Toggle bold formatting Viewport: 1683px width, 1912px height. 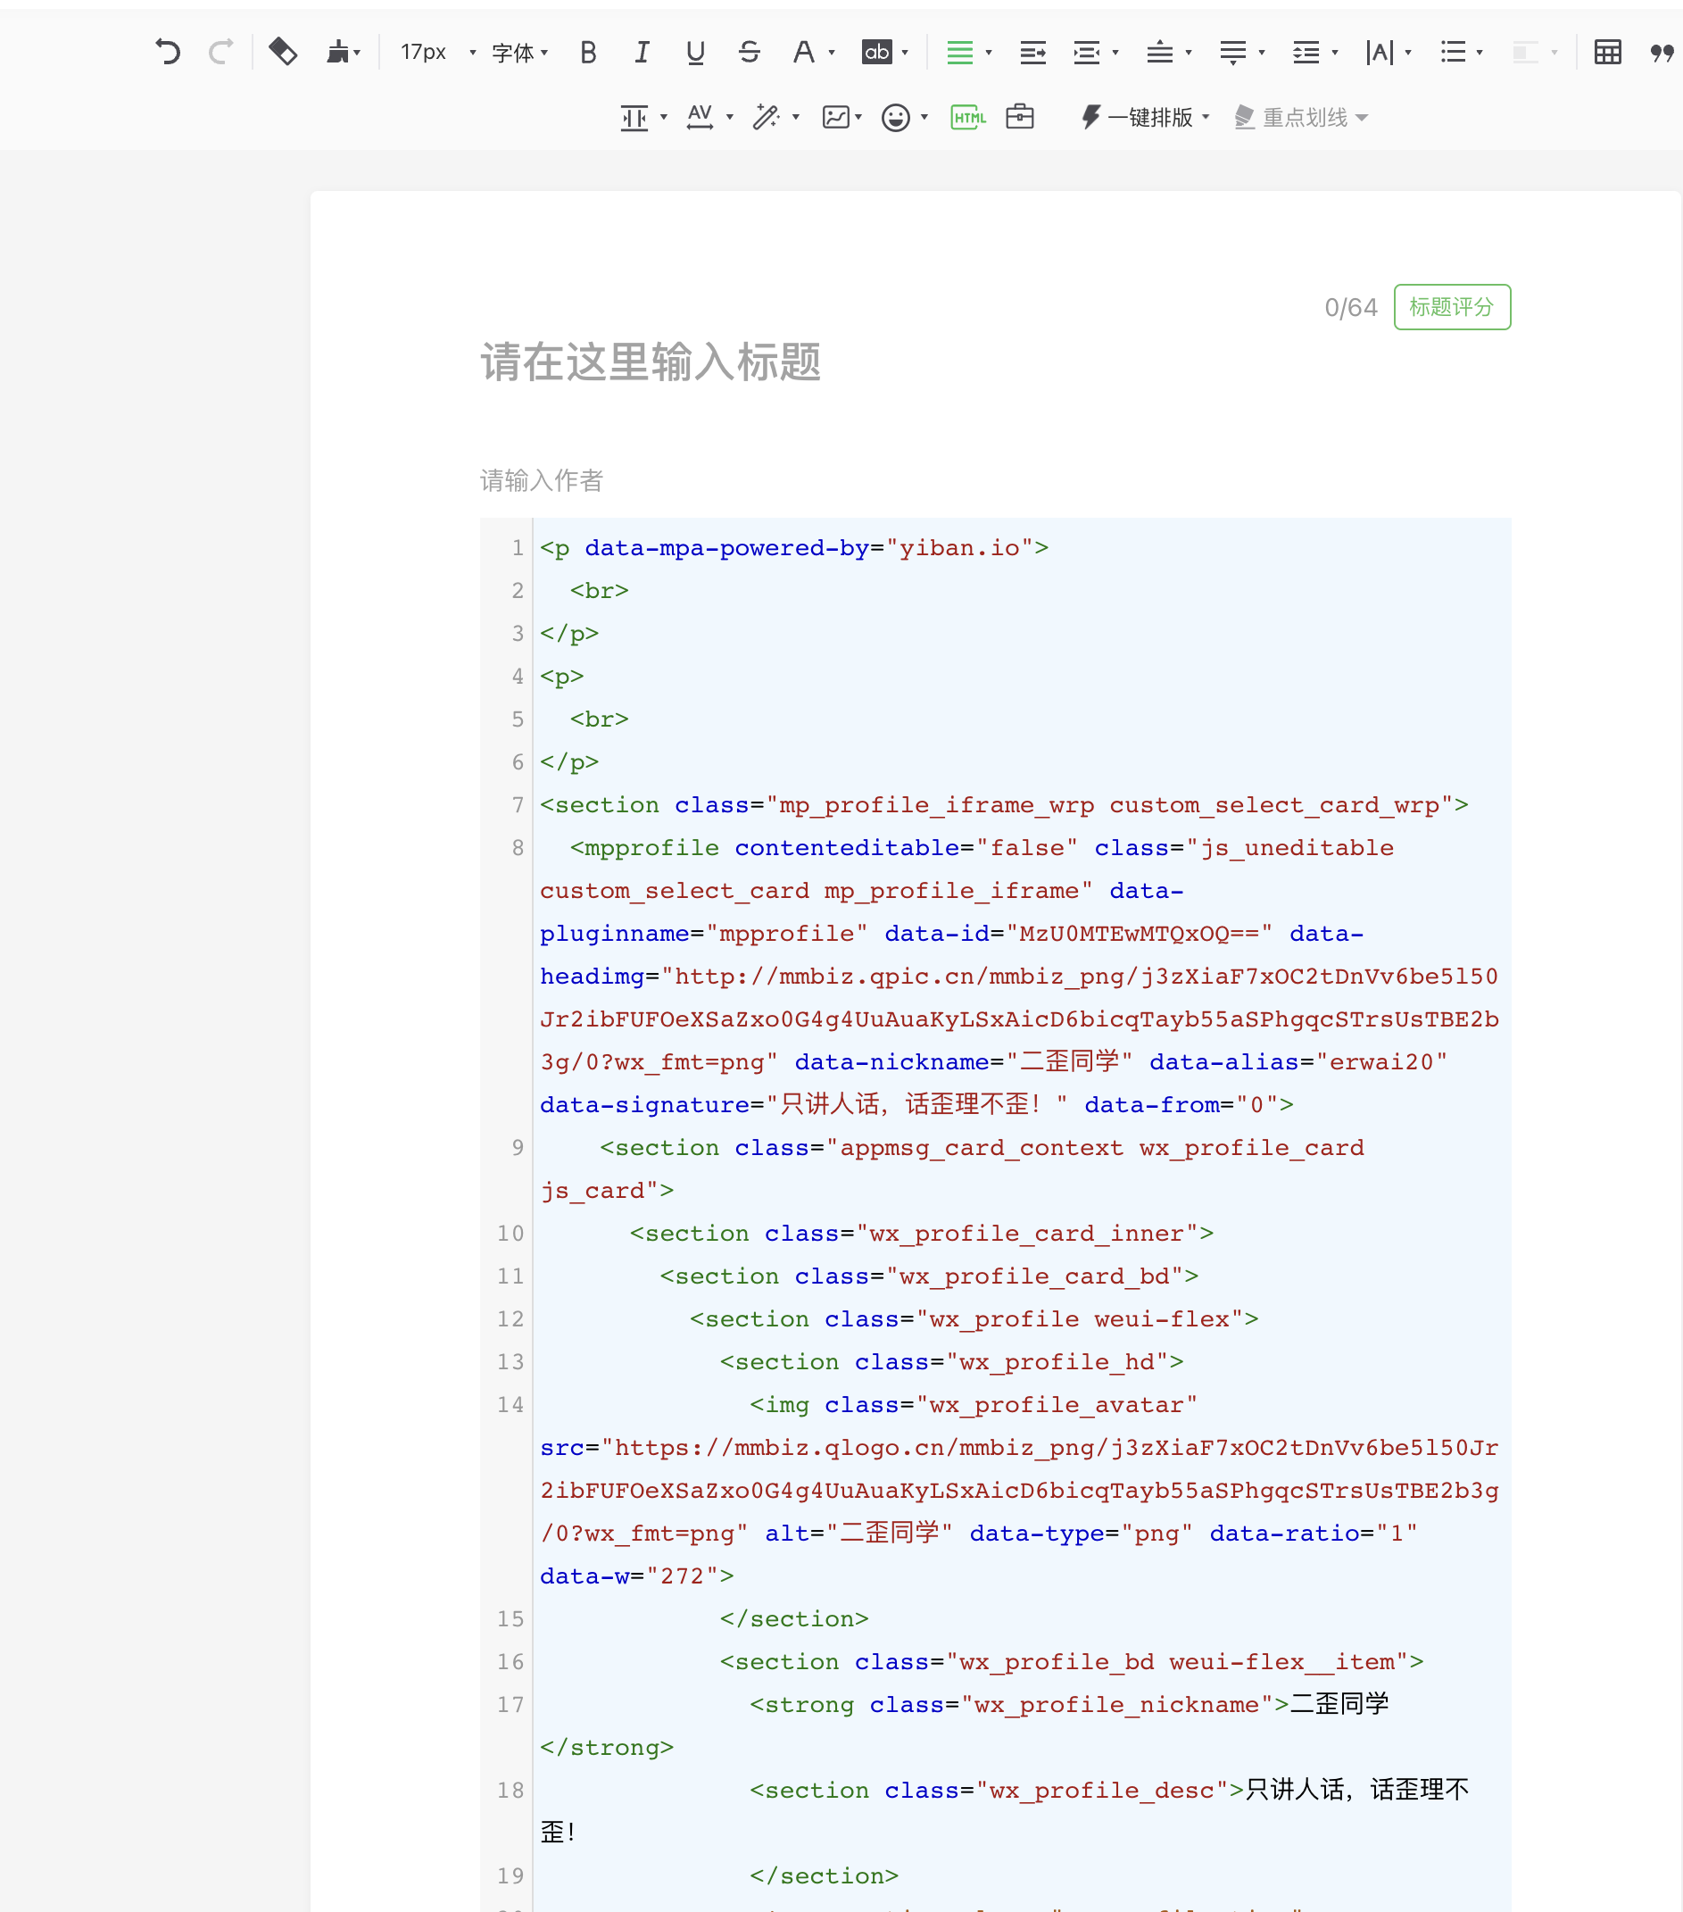(x=589, y=52)
